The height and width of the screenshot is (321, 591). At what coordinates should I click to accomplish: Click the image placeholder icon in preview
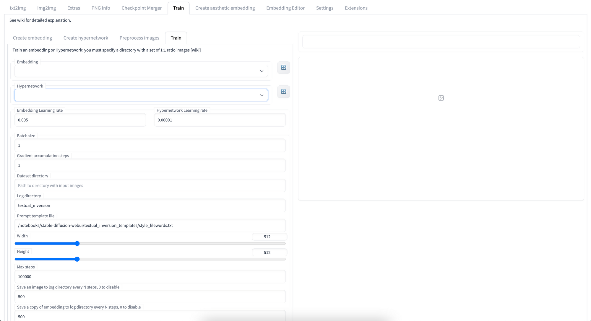[441, 98]
